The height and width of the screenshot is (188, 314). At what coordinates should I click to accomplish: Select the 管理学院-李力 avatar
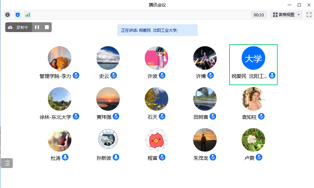click(x=60, y=58)
